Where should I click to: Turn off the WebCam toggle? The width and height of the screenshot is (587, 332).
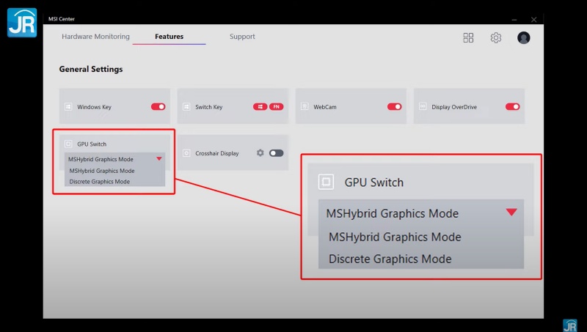[395, 107]
